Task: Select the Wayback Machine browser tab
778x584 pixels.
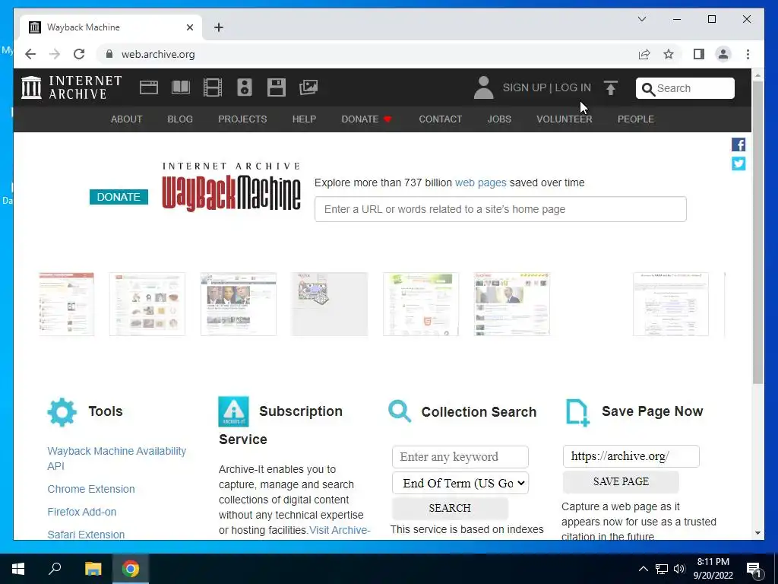Action: (x=110, y=27)
